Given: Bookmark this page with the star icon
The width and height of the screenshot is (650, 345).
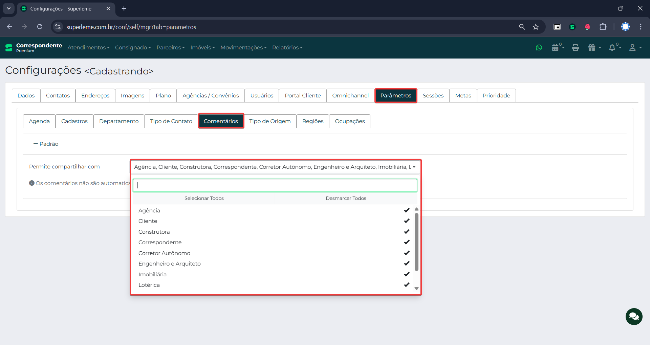Looking at the screenshot, I should click(x=536, y=27).
